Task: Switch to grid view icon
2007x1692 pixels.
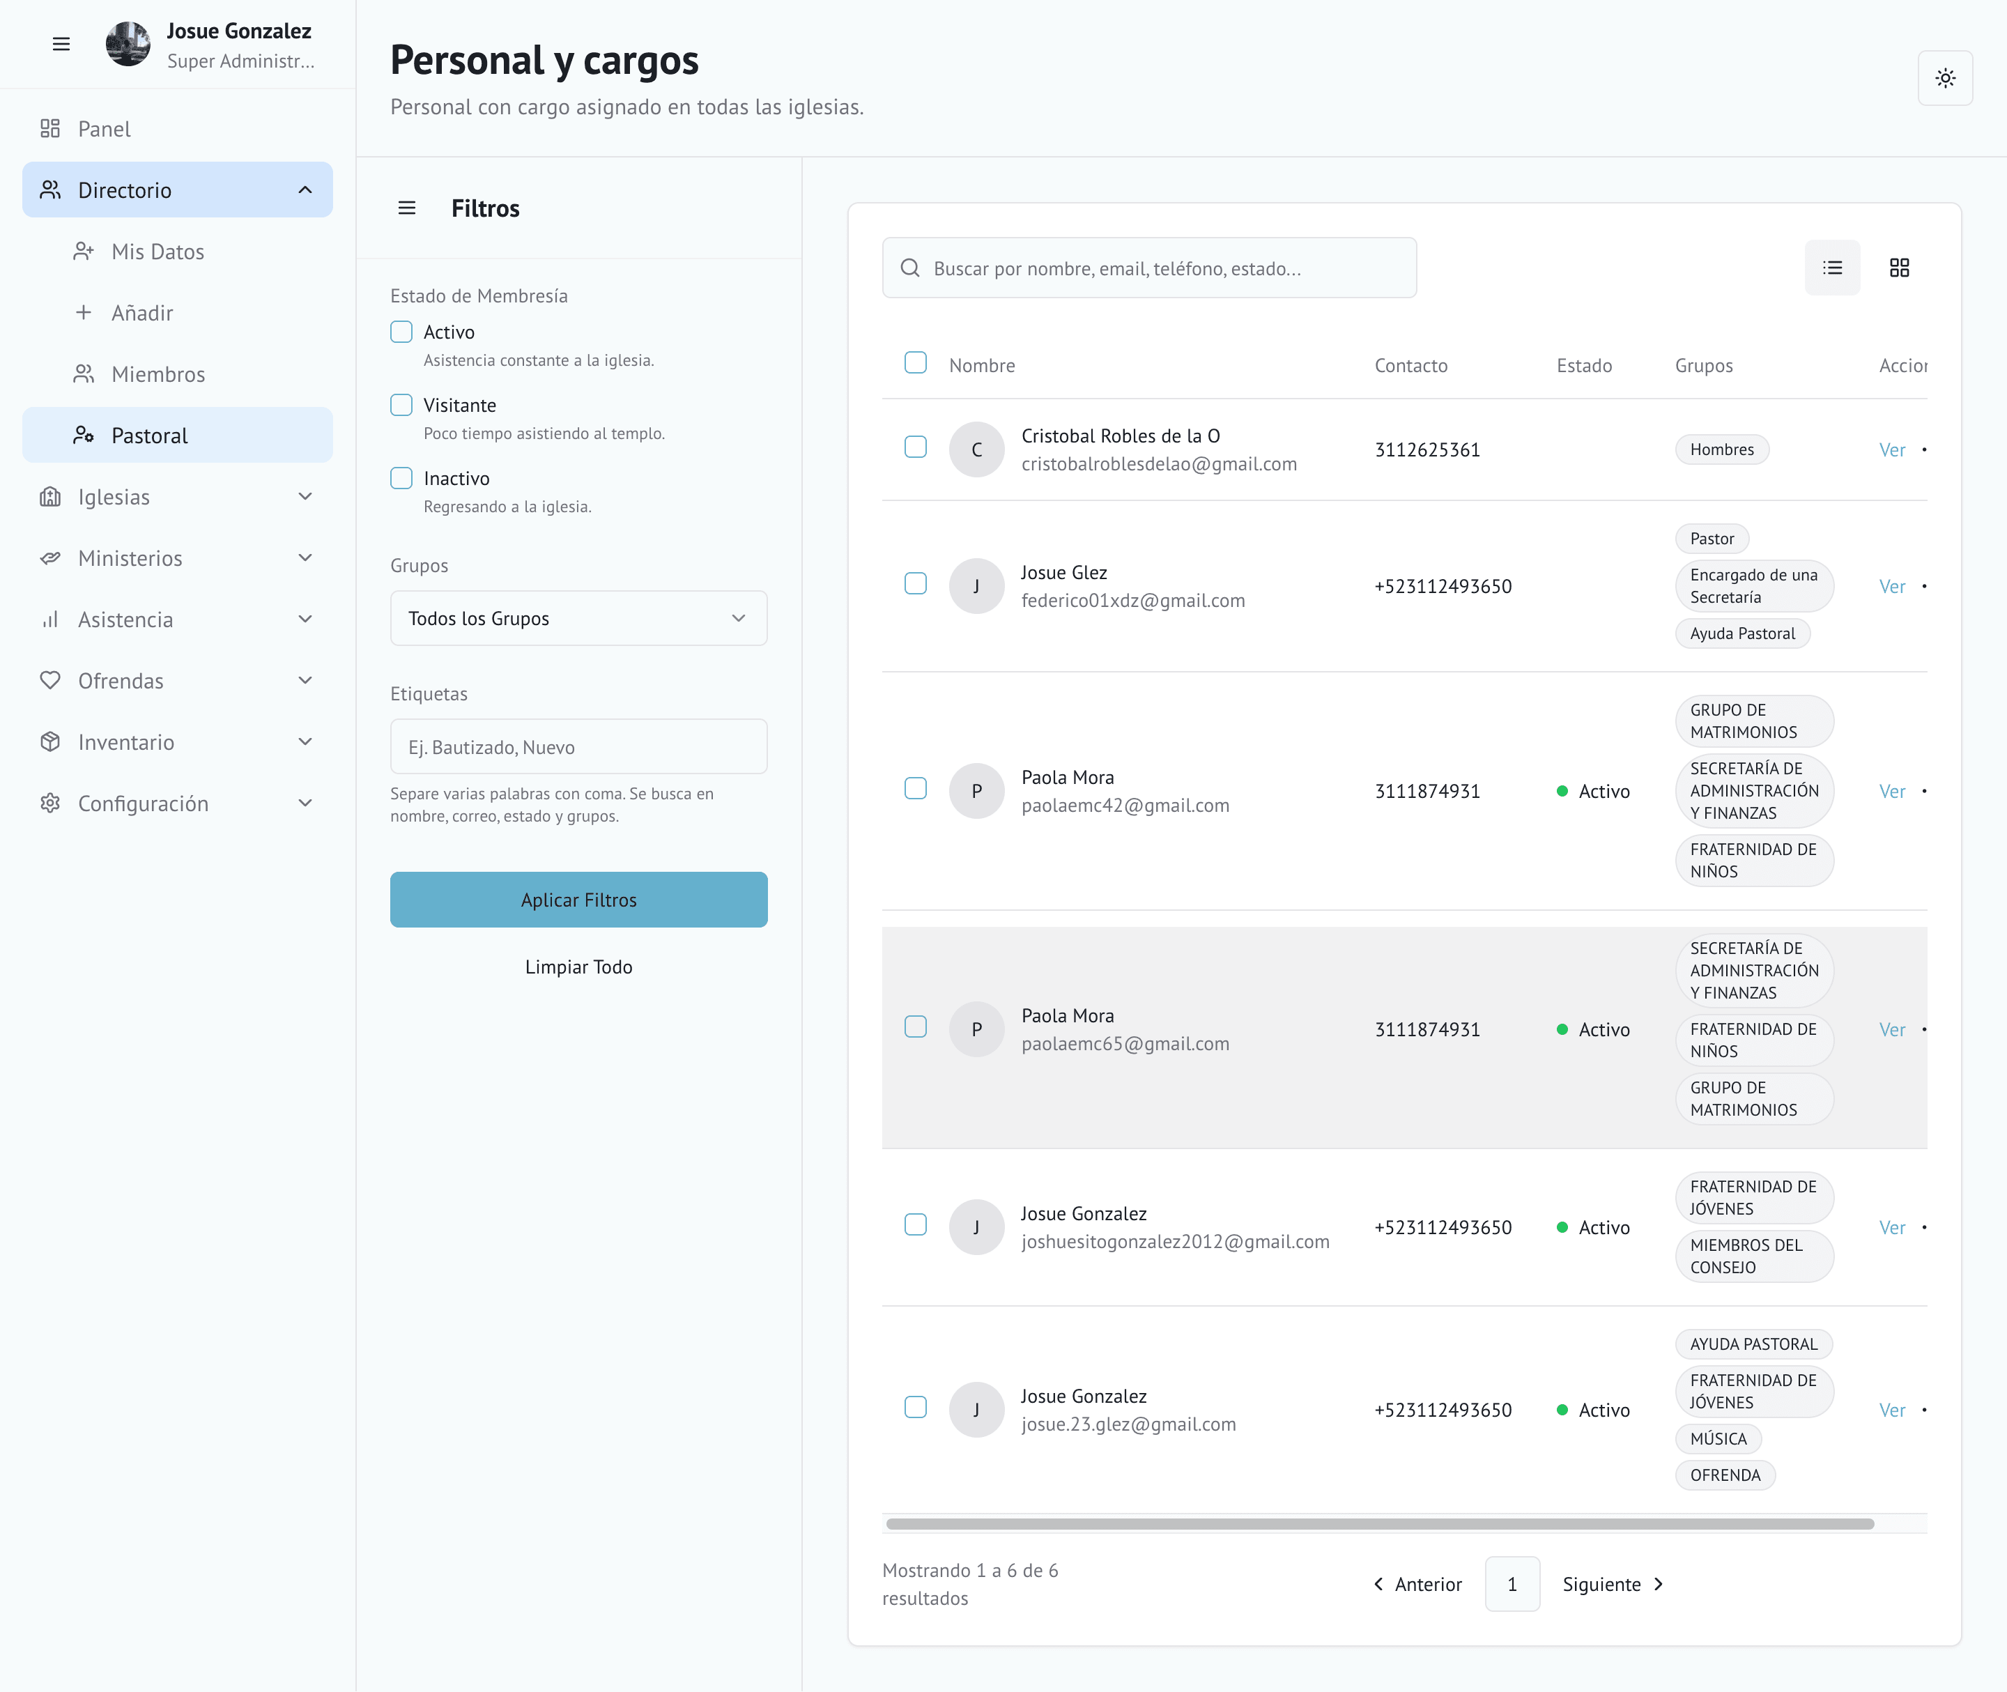Action: [1900, 268]
